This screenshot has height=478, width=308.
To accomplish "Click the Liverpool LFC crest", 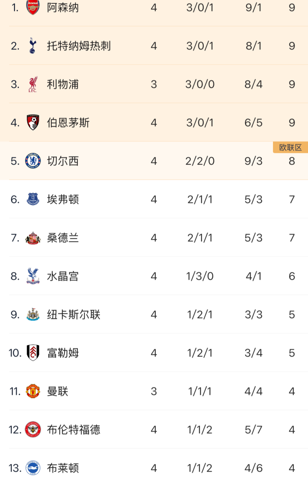I will tap(33, 84).
